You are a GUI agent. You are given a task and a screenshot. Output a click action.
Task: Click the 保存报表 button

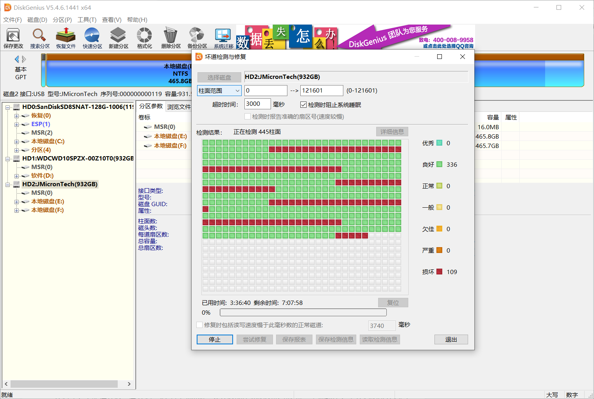pos(294,340)
